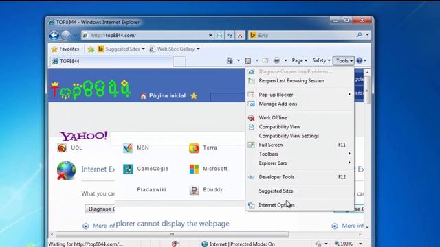Click the horizontal scrollbar thumb

click(172, 234)
